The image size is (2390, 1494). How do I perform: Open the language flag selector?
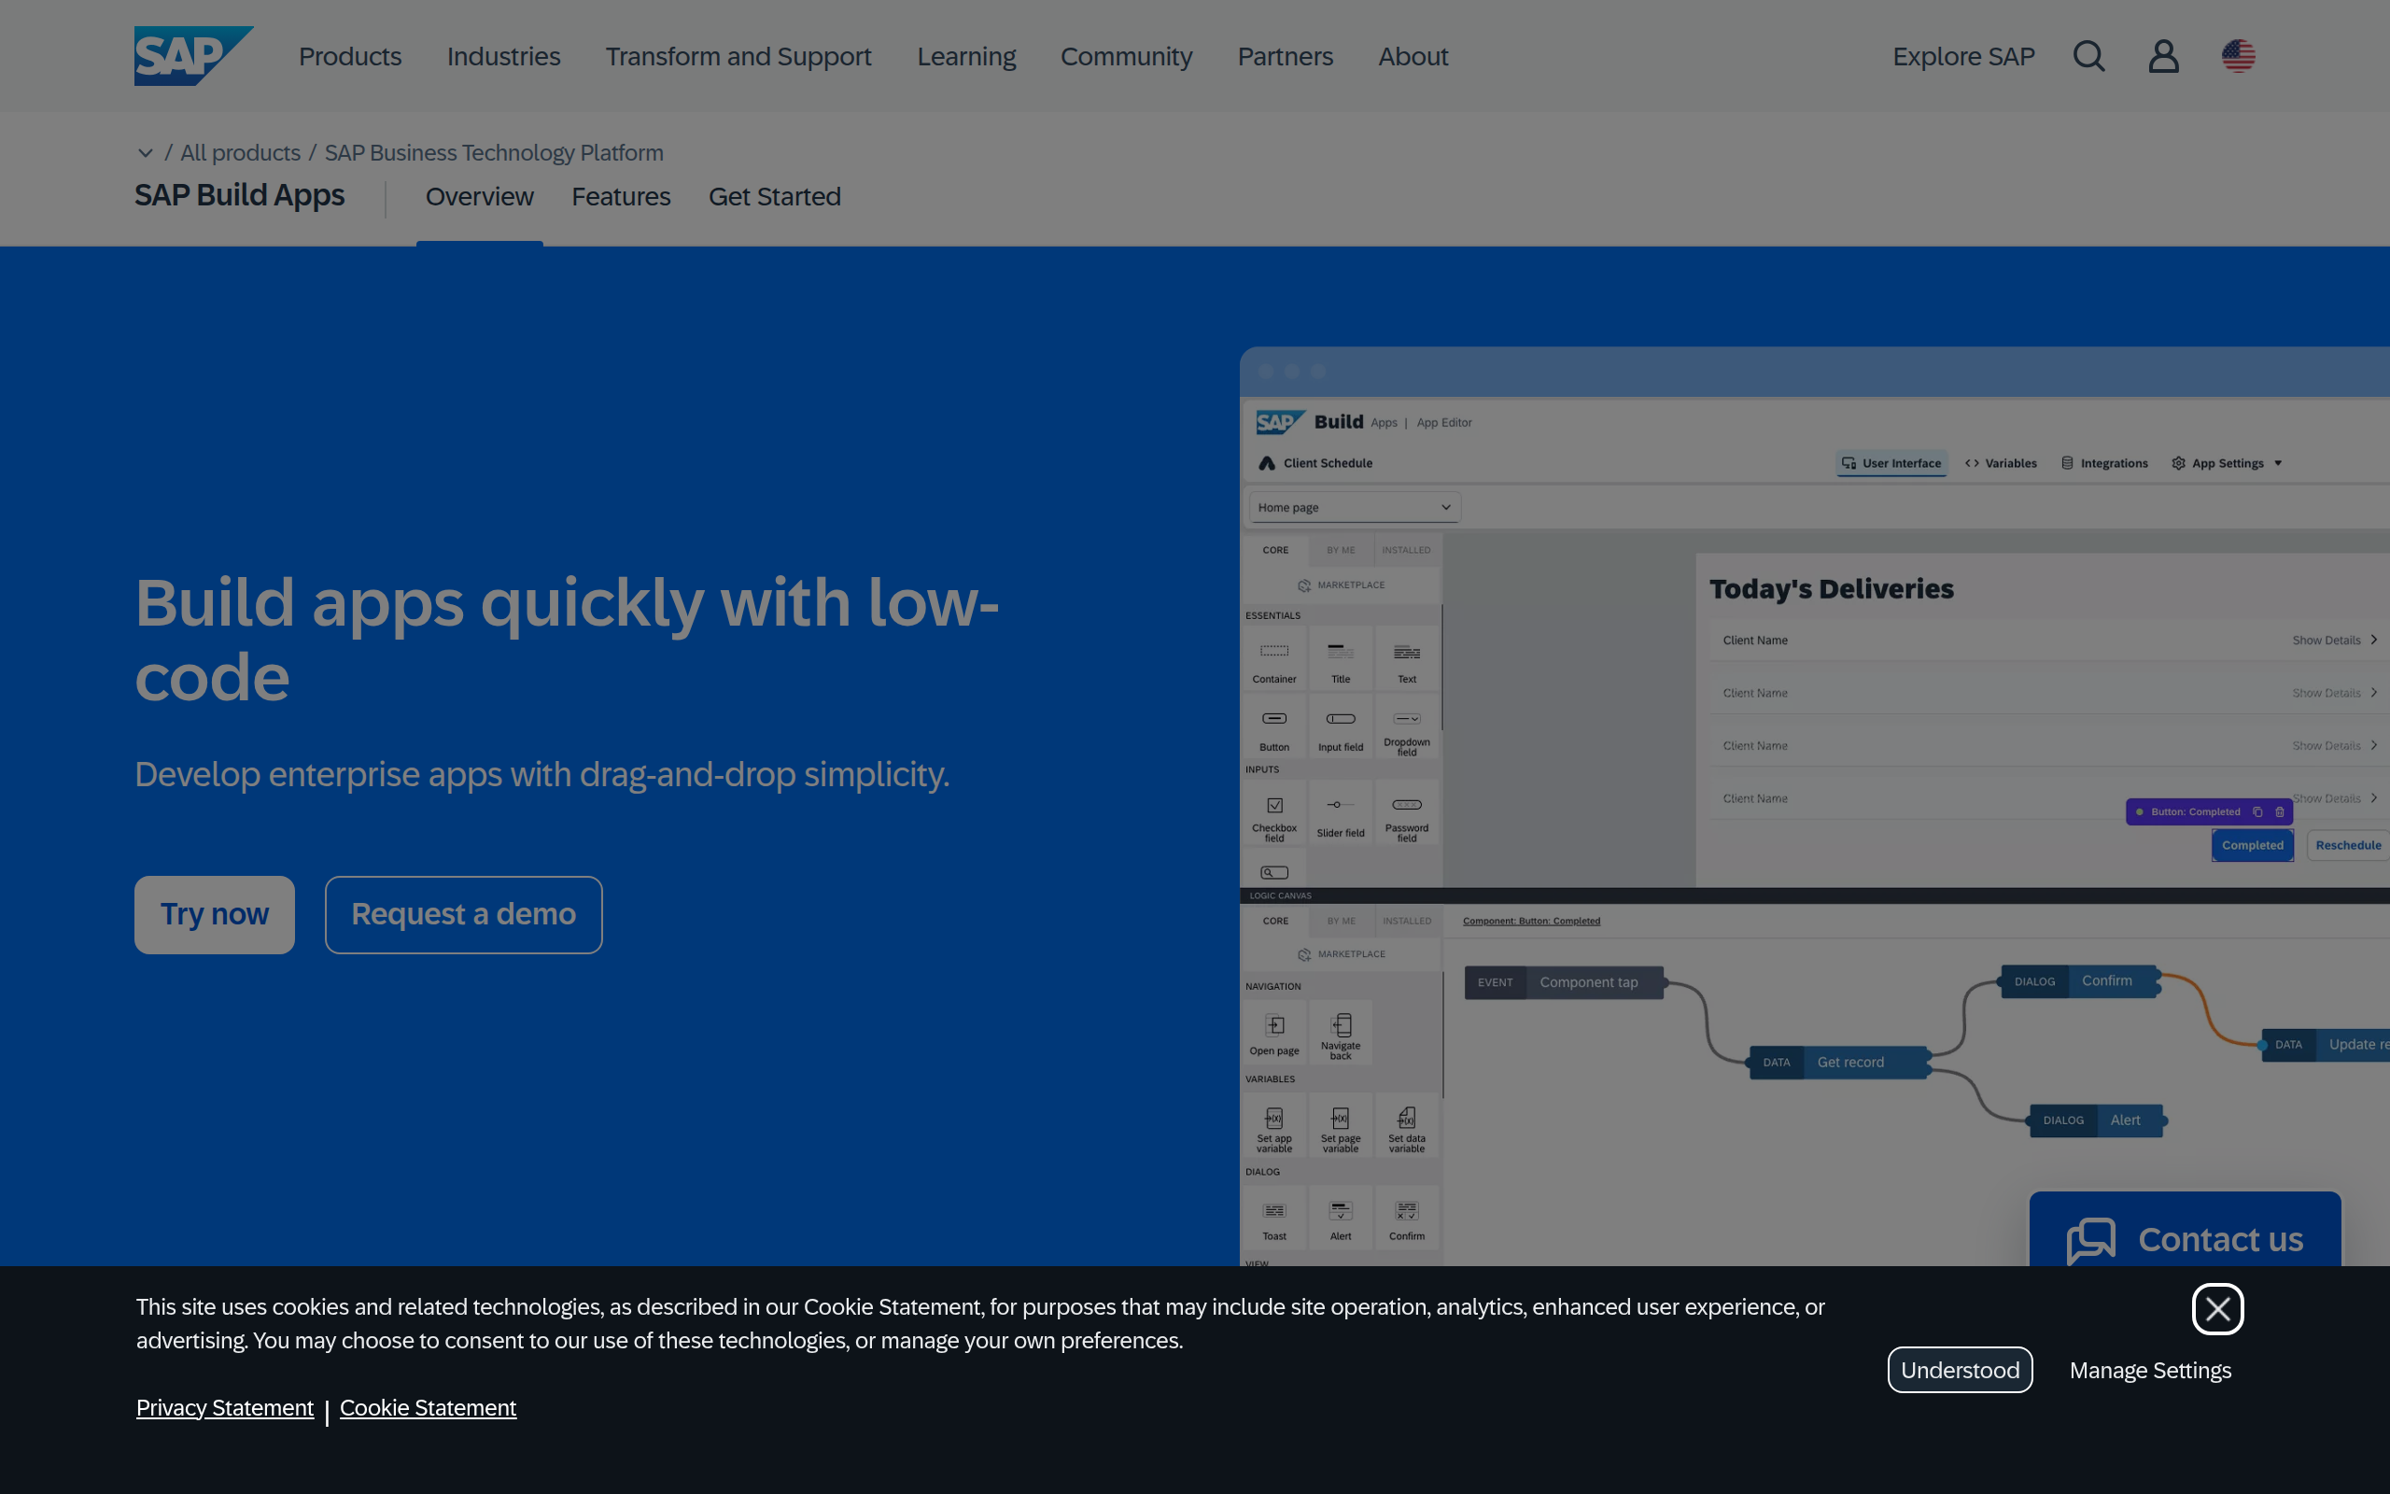pyautogui.click(x=2237, y=56)
